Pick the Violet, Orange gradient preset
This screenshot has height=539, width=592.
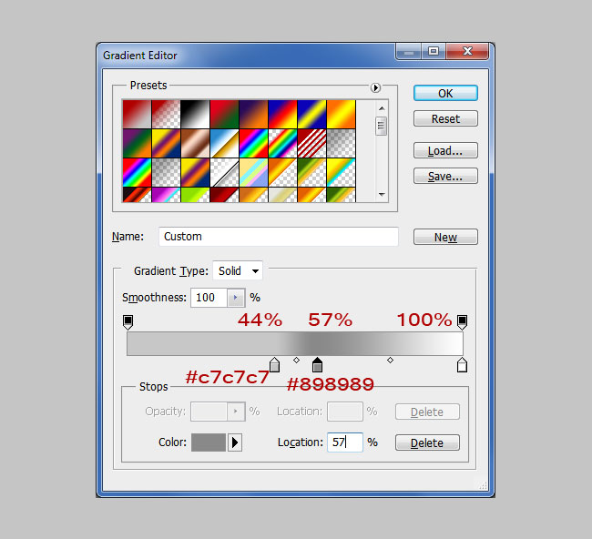tap(253, 114)
